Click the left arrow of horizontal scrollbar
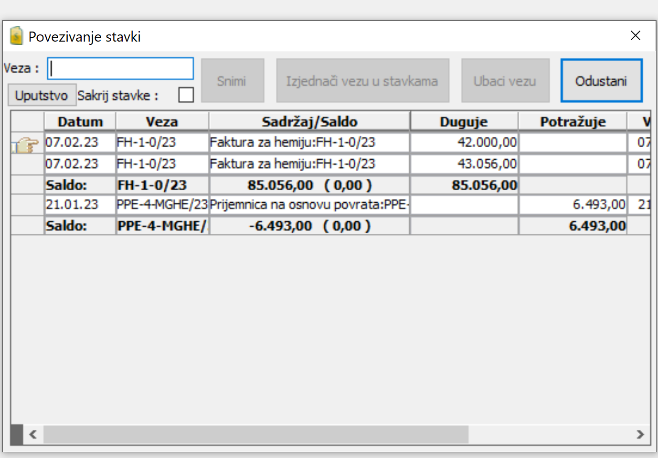The image size is (658, 458). tap(33, 435)
